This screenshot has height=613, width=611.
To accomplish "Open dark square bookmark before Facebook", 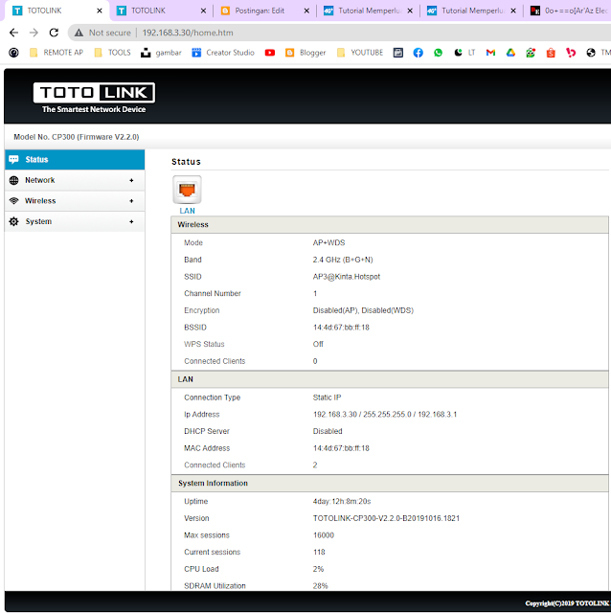I will pos(398,53).
